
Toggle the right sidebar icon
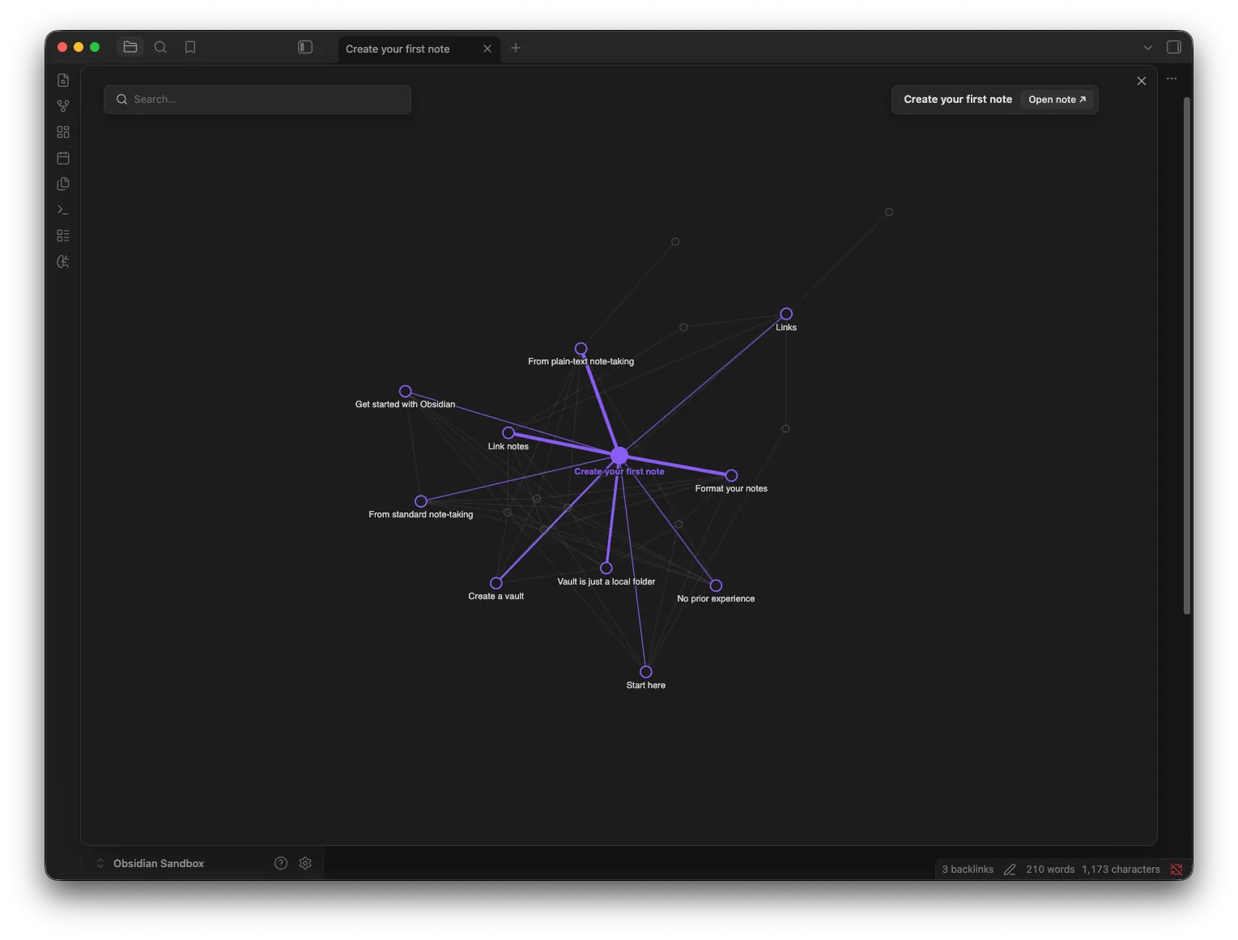[1174, 47]
